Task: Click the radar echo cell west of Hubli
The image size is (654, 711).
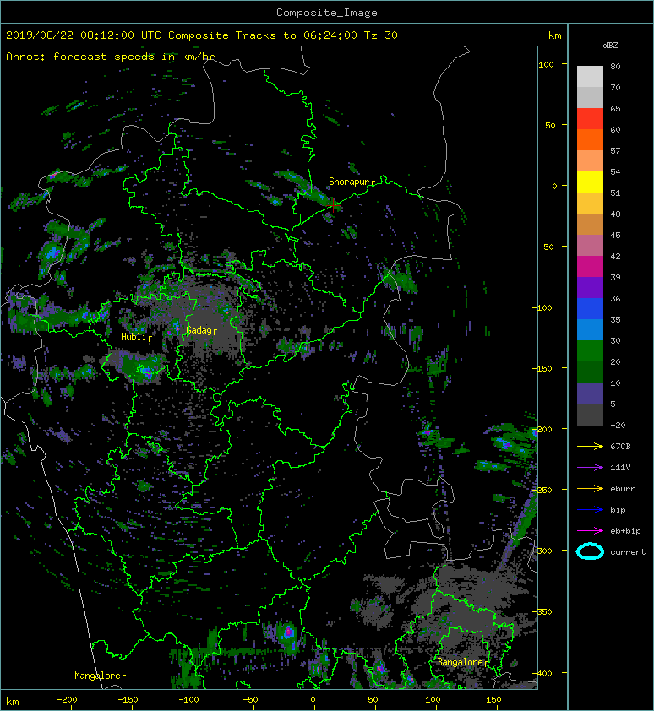Action: (58, 314)
